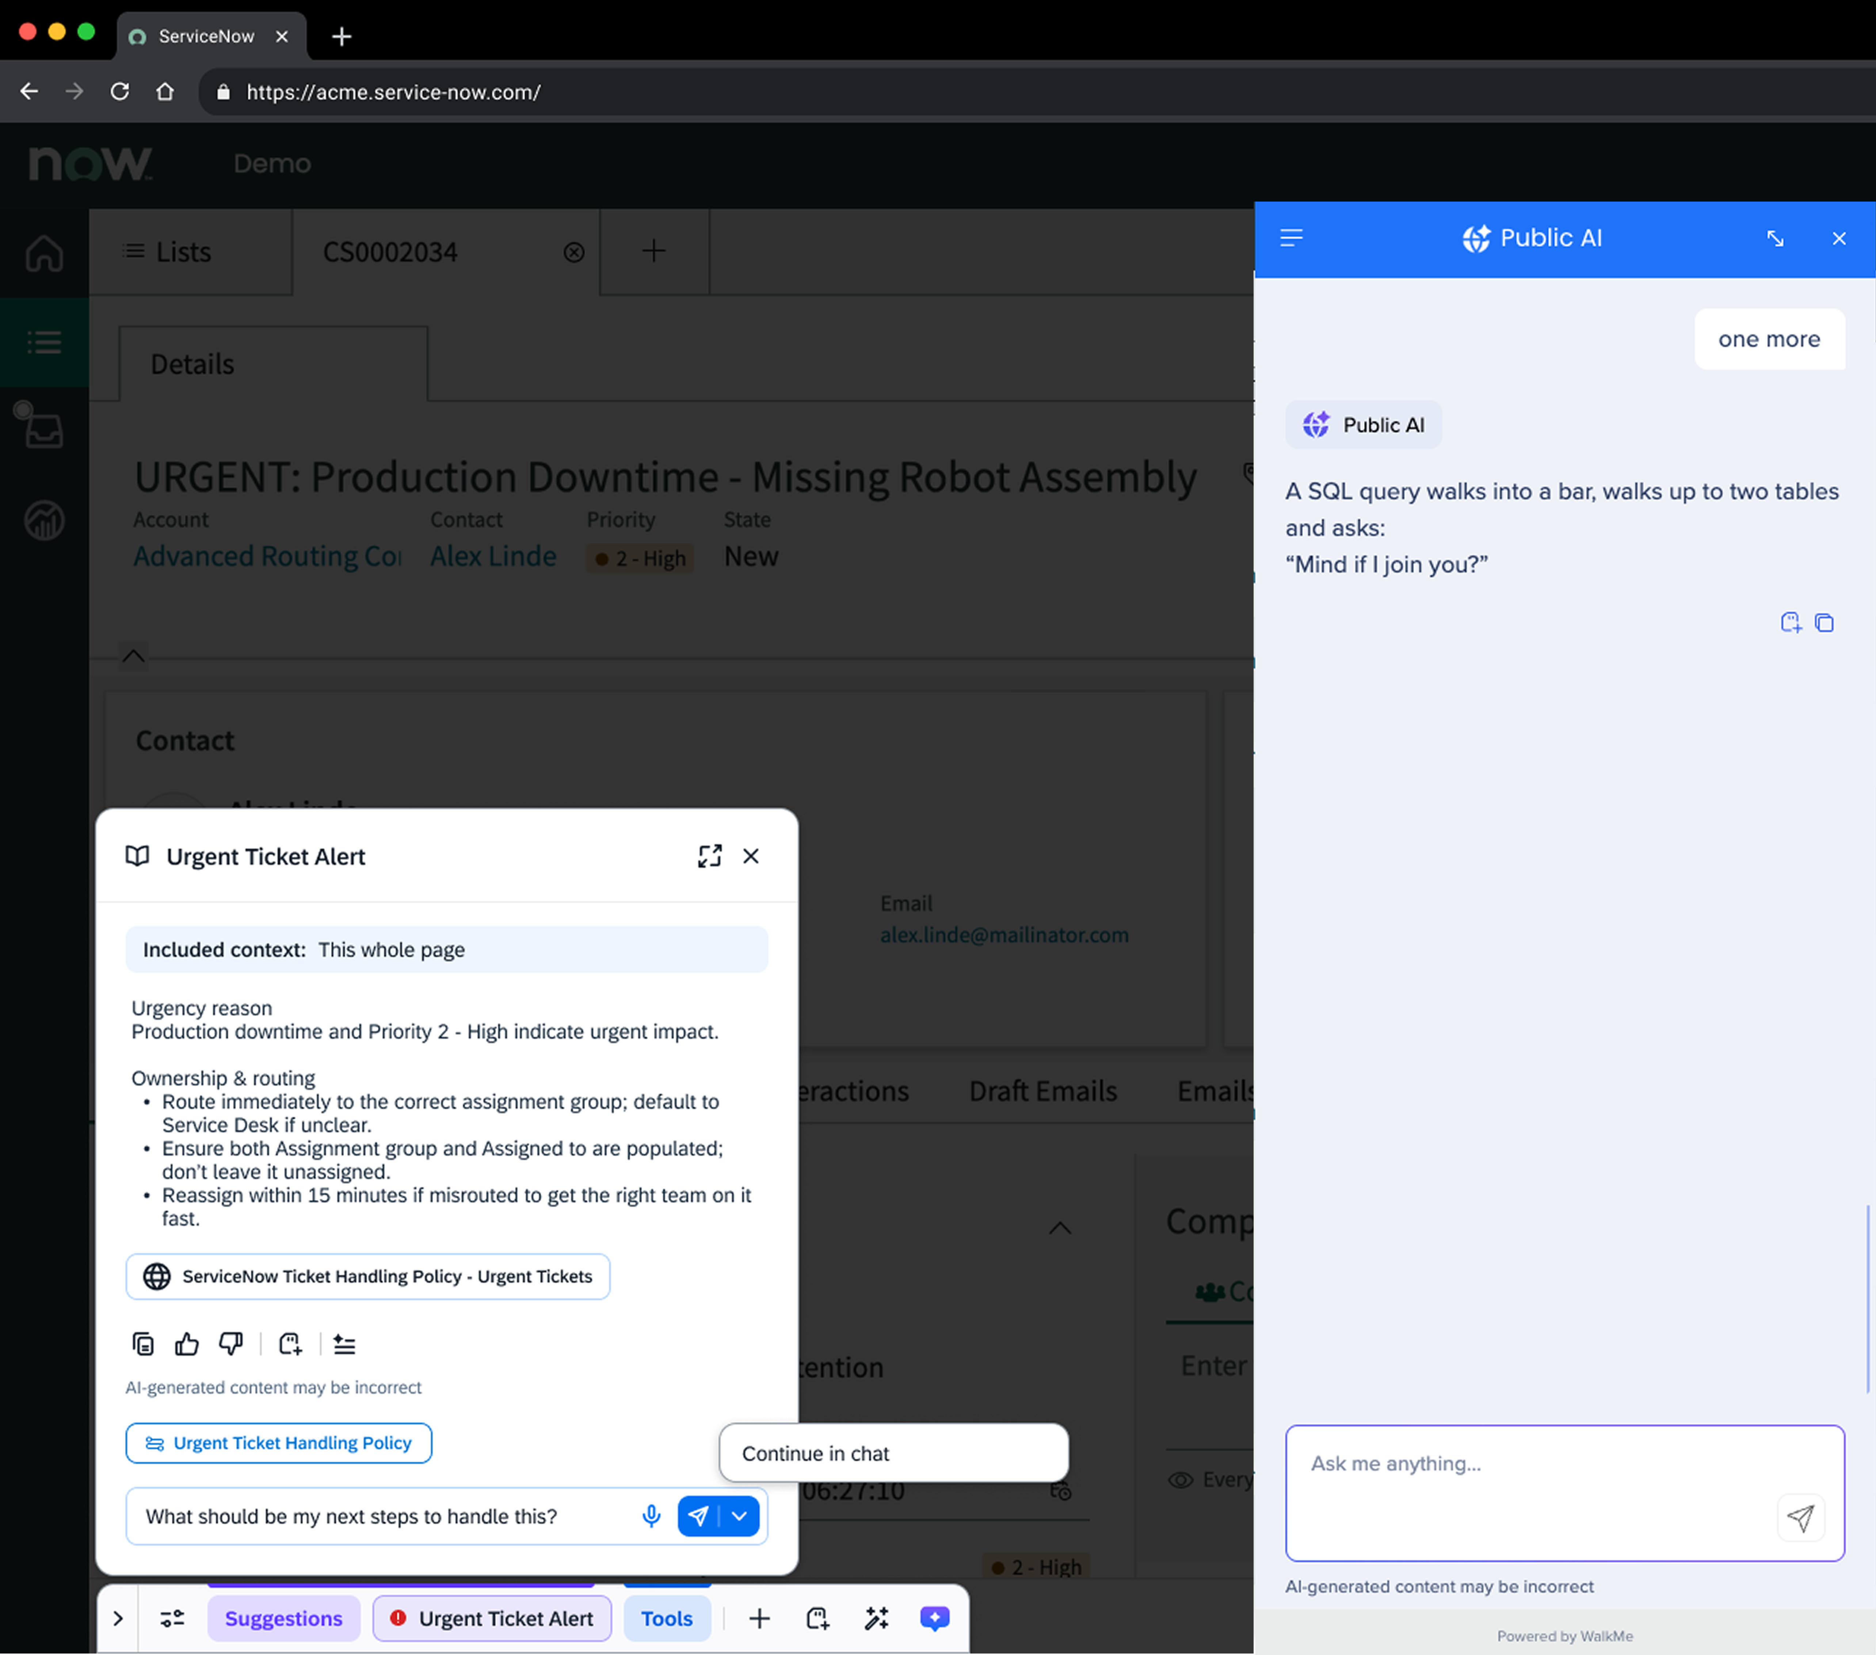Click the browser forward button
The image size is (1876, 1655).
click(75, 92)
